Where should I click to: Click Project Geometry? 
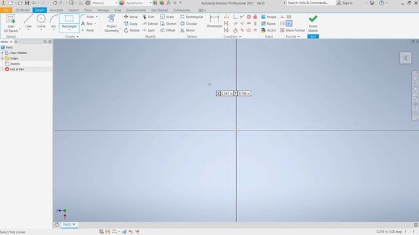(111, 23)
